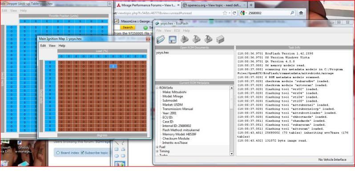355x190 pixels.
Task: Expand the Fuel category
Action: coord(158,147)
